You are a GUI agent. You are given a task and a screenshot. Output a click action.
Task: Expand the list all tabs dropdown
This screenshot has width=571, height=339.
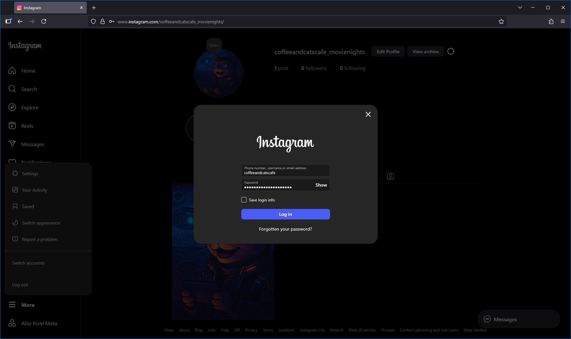520,8
